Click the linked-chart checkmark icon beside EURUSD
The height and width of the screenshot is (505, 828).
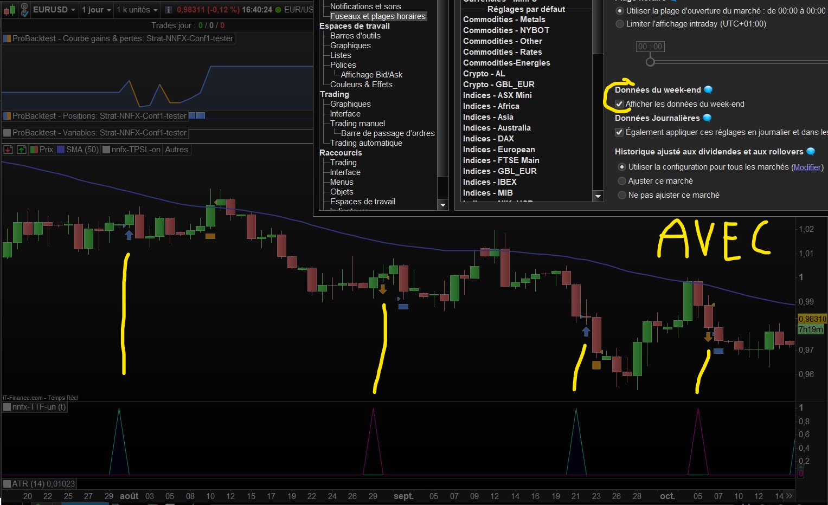point(24,10)
